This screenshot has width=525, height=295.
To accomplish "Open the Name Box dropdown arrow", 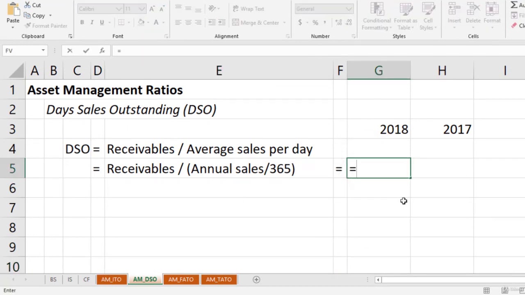I will pyautogui.click(x=43, y=50).
